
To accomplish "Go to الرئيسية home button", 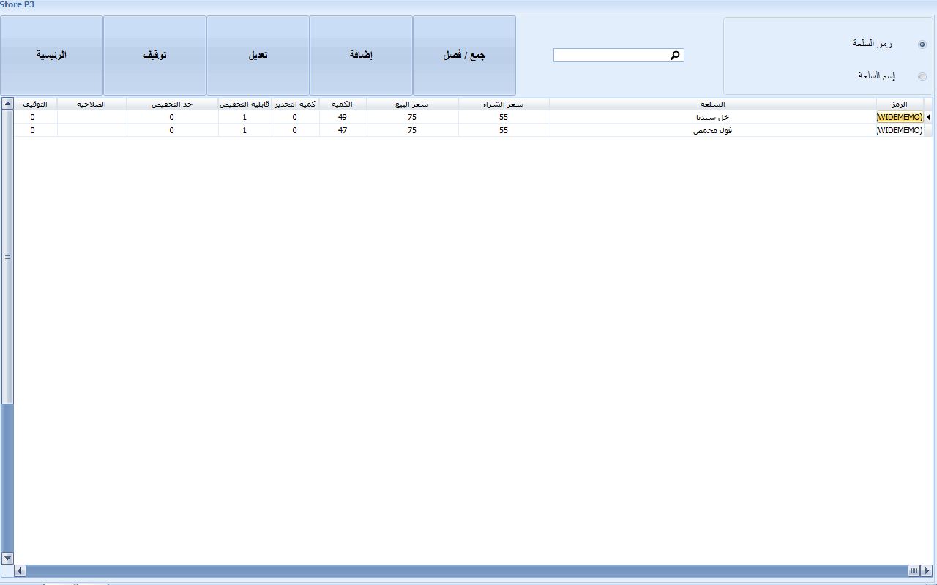I will pyautogui.click(x=51, y=56).
